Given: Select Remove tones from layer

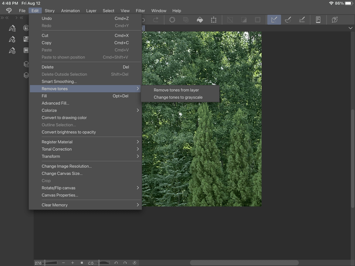Looking at the screenshot, I should click(x=176, y=90).
